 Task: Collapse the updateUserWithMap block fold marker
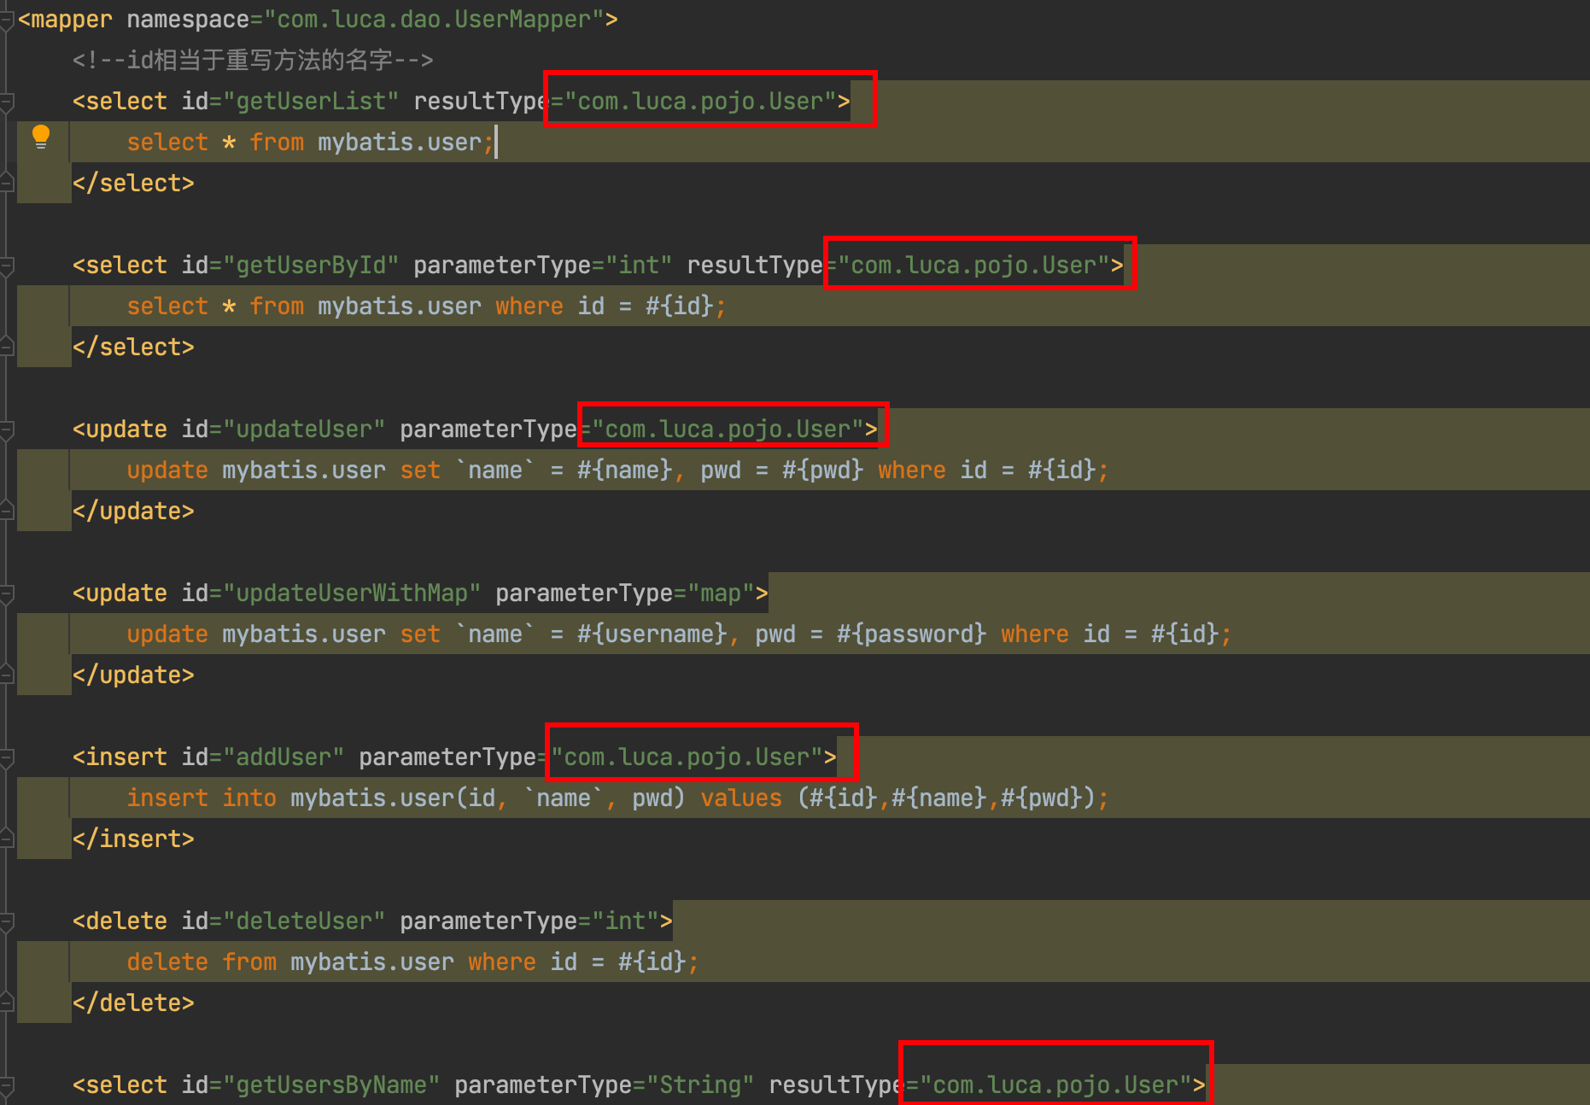(x=7, y=593)
